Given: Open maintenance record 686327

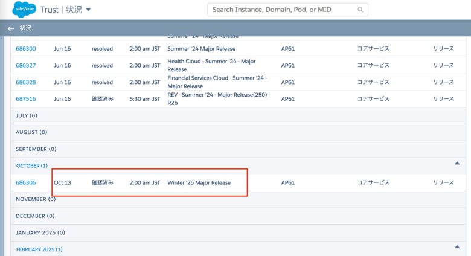Looking at the screenshot, I should pos(26,65).
